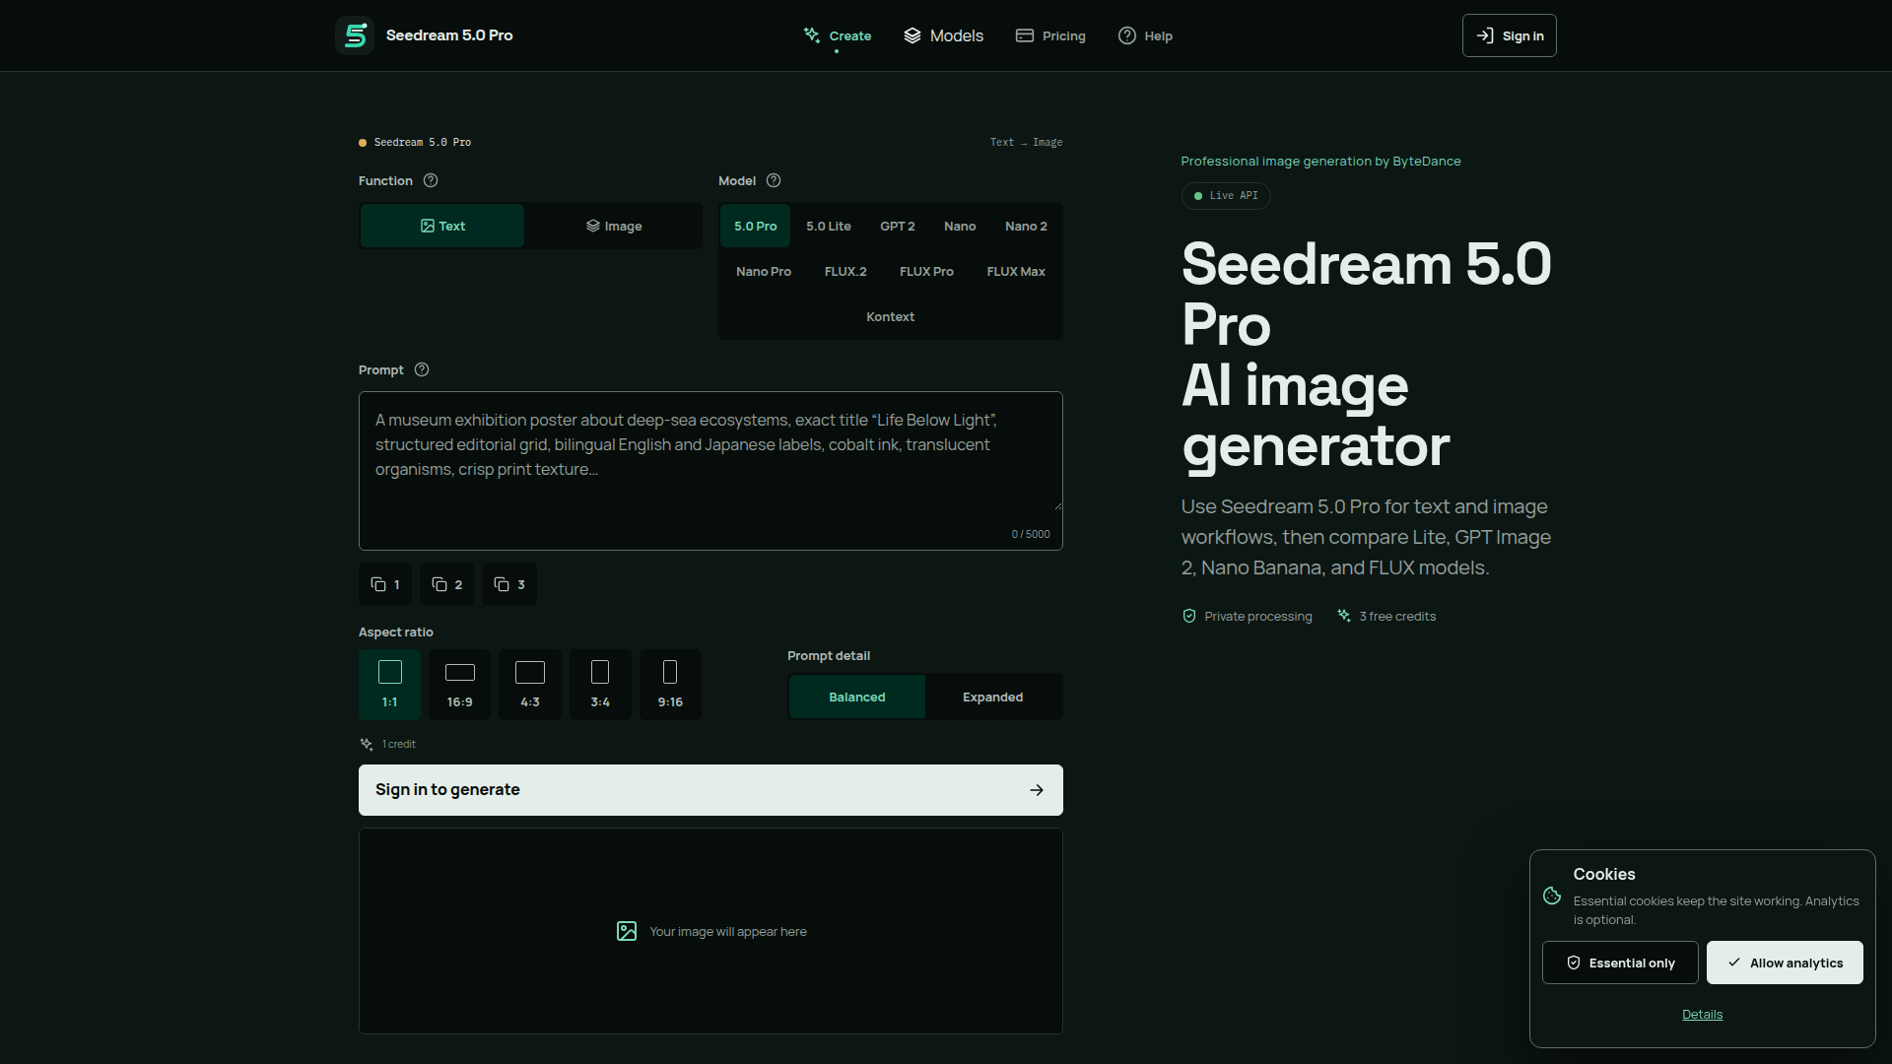
Task: Click the '1 credit' cost label
Action: coord(399,744)
